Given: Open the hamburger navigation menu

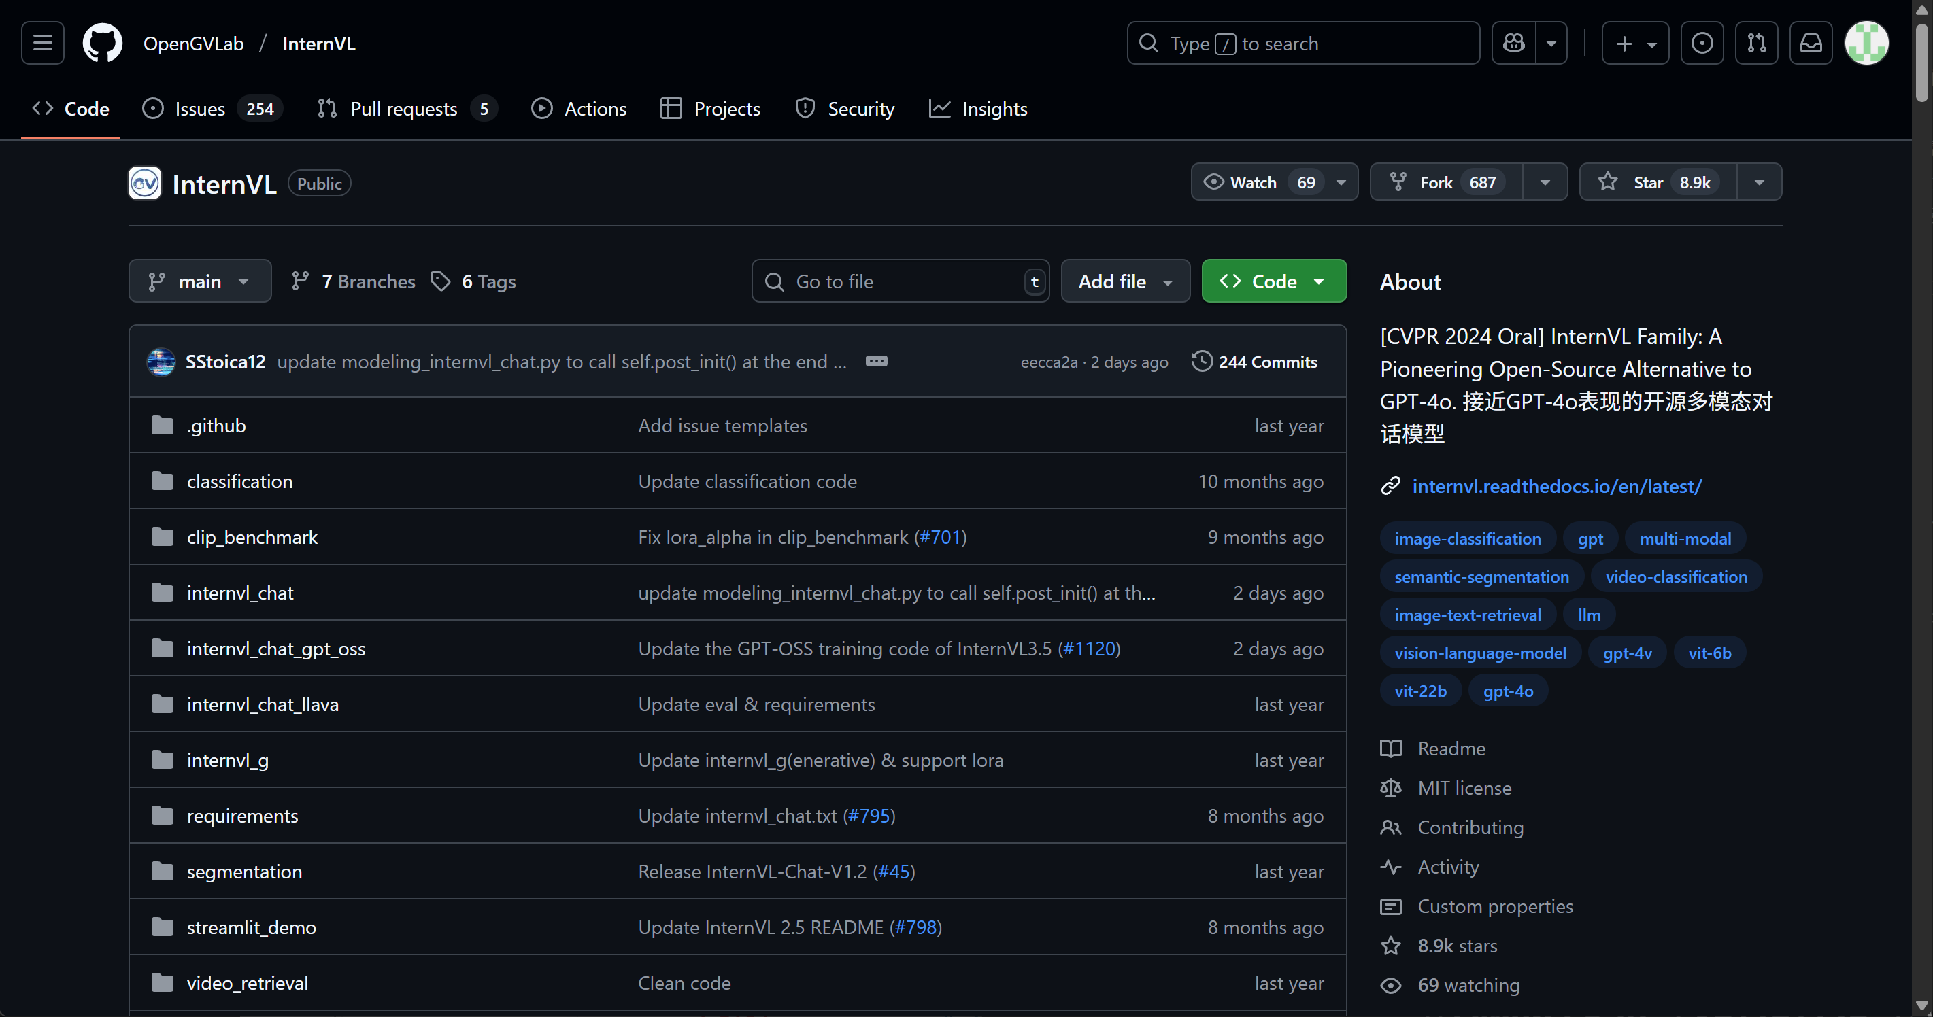Looking at the screenshot, I should pos(43,43).
